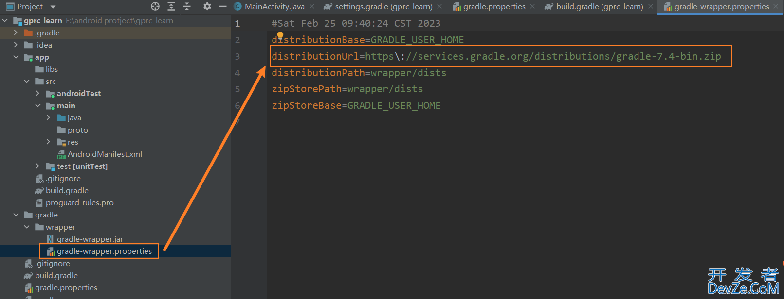The height and width of the screenshot is (299, 784).
Task: Close the gradle-wrapper.properties tab
Action: [776, 6]
